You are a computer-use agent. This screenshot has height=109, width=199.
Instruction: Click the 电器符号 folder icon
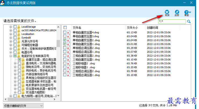tap(19, 52)
